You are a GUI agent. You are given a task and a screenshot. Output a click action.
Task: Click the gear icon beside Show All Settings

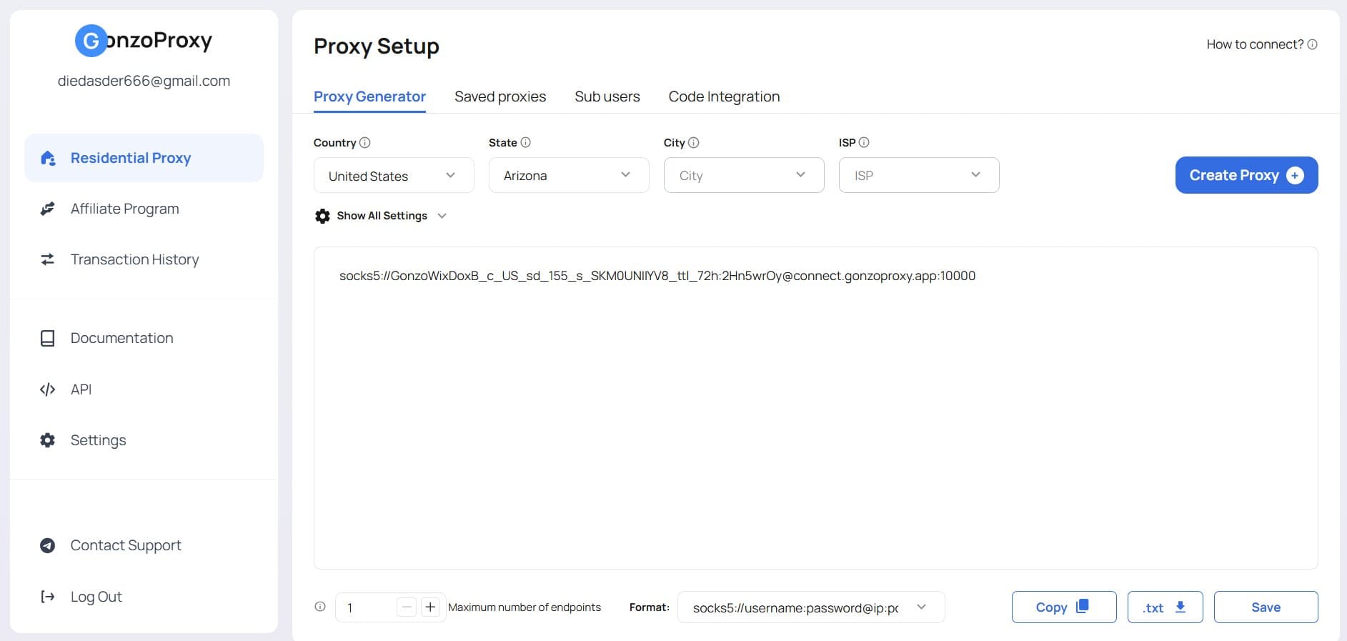pyautogui.click(x=322, y=216)
